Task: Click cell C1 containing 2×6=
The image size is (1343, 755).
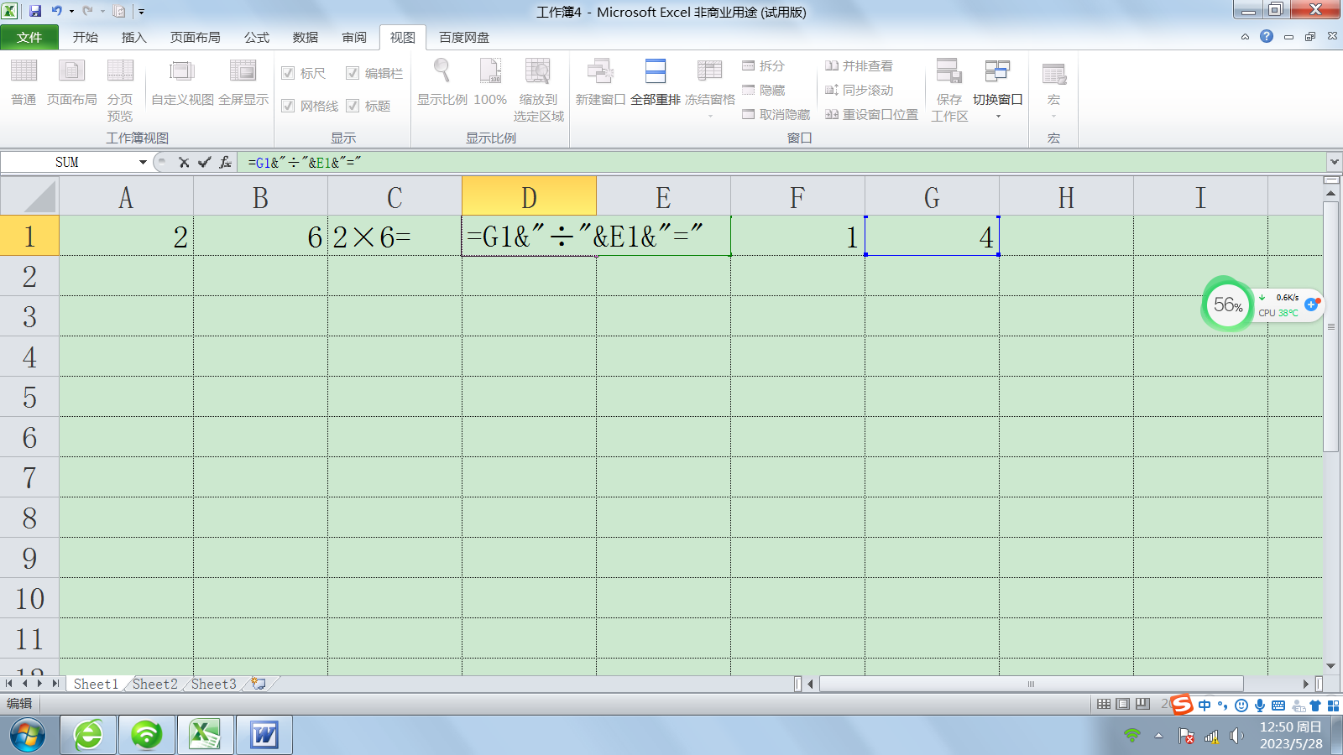Action: click(395, 237)
